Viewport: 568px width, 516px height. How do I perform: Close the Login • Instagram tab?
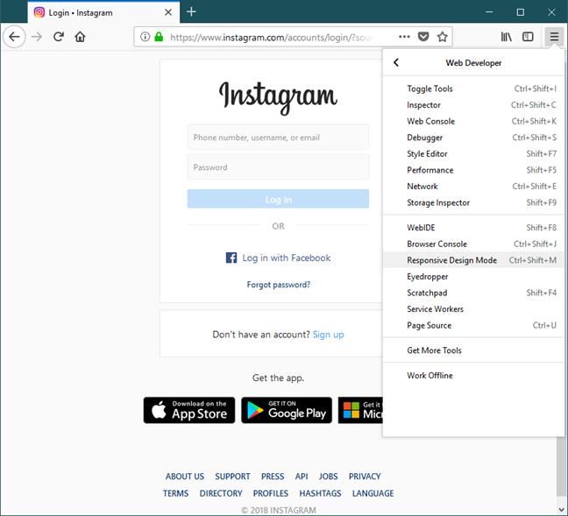168,12
